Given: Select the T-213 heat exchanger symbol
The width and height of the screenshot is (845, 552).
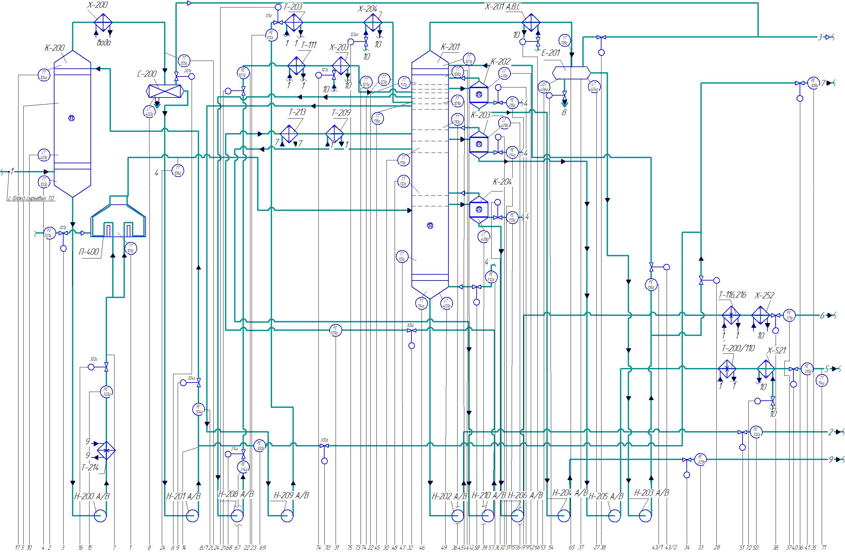Looking at the screenshot, I should 289,134.
